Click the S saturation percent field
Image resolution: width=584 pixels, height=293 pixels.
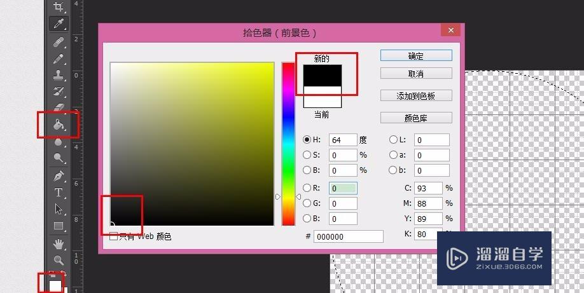(343, 155)
